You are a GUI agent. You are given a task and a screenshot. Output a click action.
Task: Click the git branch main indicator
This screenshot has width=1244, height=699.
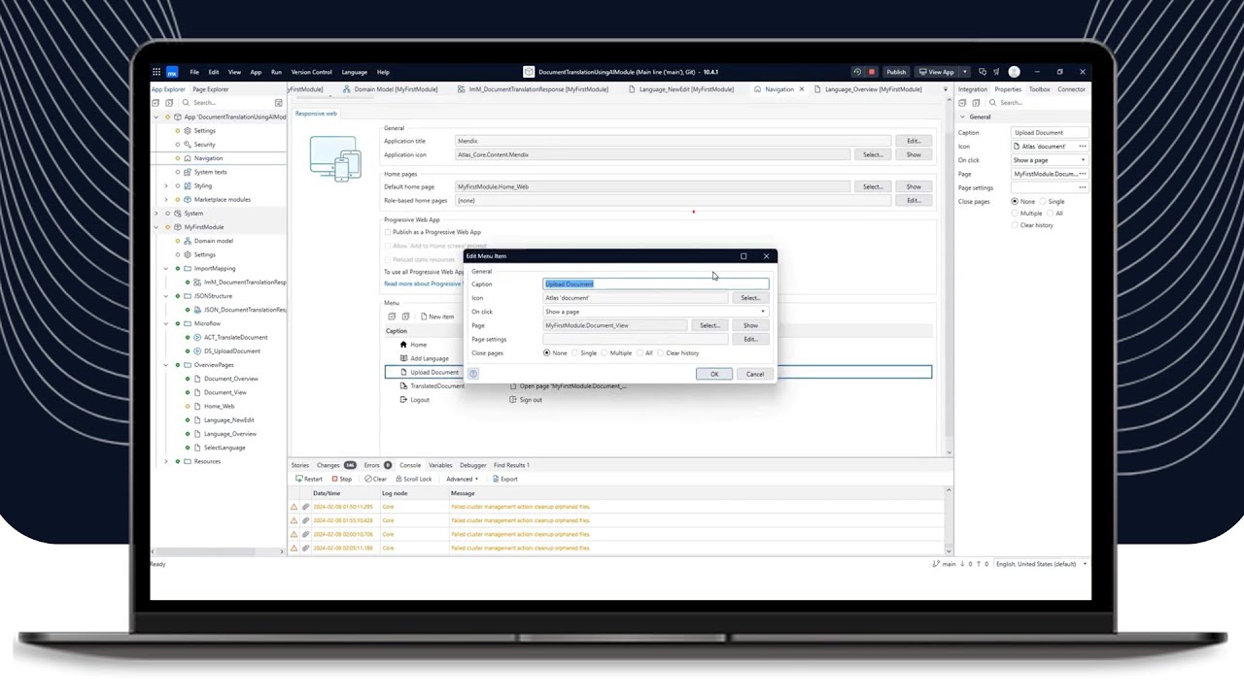coord(944,564)
